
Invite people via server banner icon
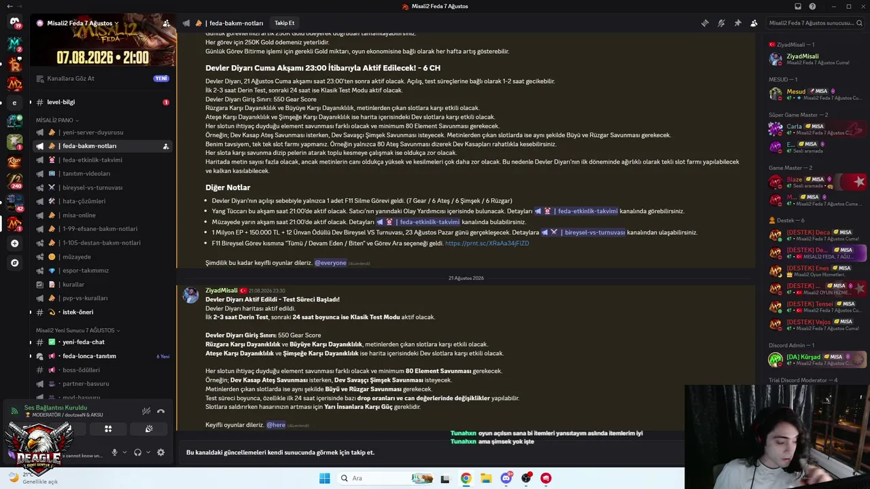pyautogui.click(x=166, y=23)
